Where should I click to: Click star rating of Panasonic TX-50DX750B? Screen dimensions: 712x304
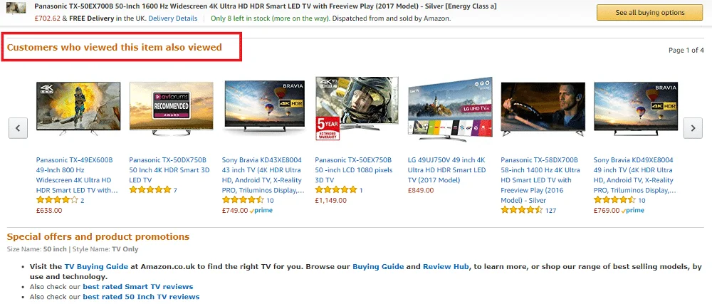pyautogui.click(x=150, y=191)
